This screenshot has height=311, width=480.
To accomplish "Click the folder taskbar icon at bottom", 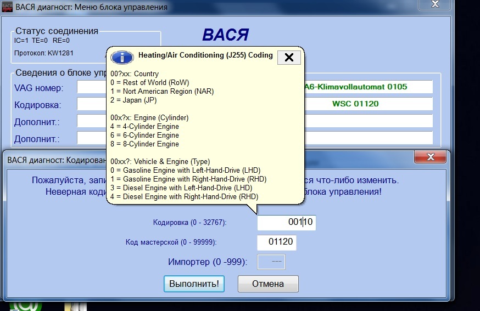I will [76, 307].
